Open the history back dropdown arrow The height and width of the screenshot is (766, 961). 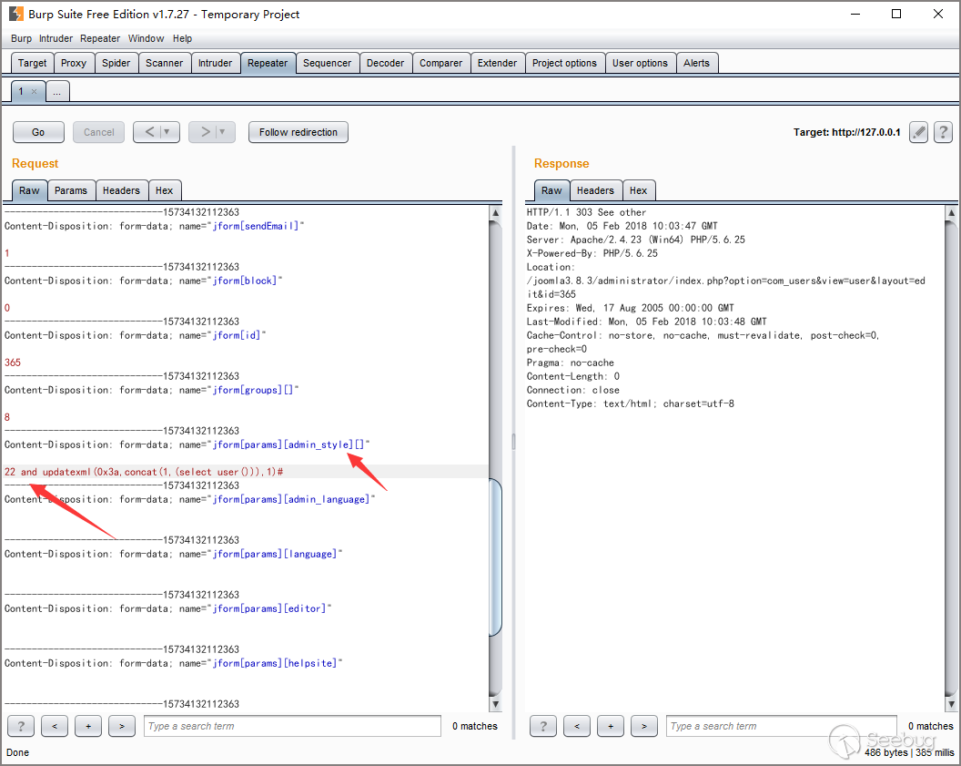point(167,132)
